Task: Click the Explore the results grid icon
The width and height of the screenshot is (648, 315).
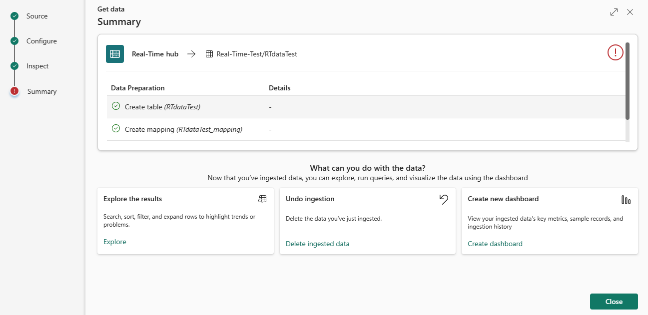Action: (262, 199)
